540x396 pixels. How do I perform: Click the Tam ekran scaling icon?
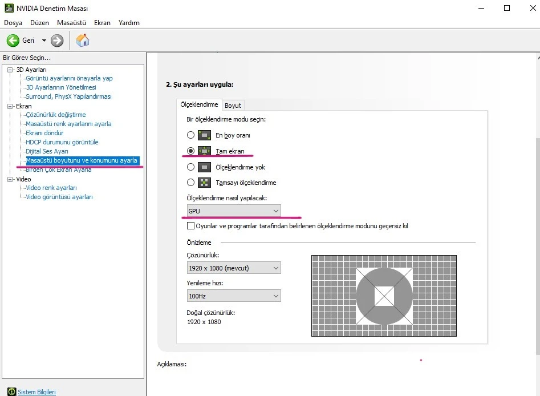coord(204,151)
